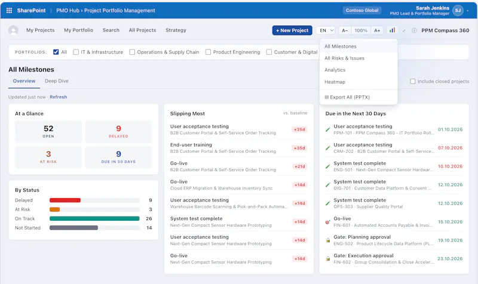Click the SharePoint home link
The image size is (478, 284).
[31, 10]
